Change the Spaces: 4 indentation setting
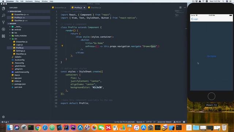This screenshot has height=132, width=234. click(140, 122)
